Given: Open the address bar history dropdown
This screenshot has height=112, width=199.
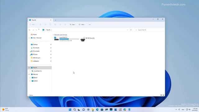Looking at the screenshot, I should coord(127,30).
